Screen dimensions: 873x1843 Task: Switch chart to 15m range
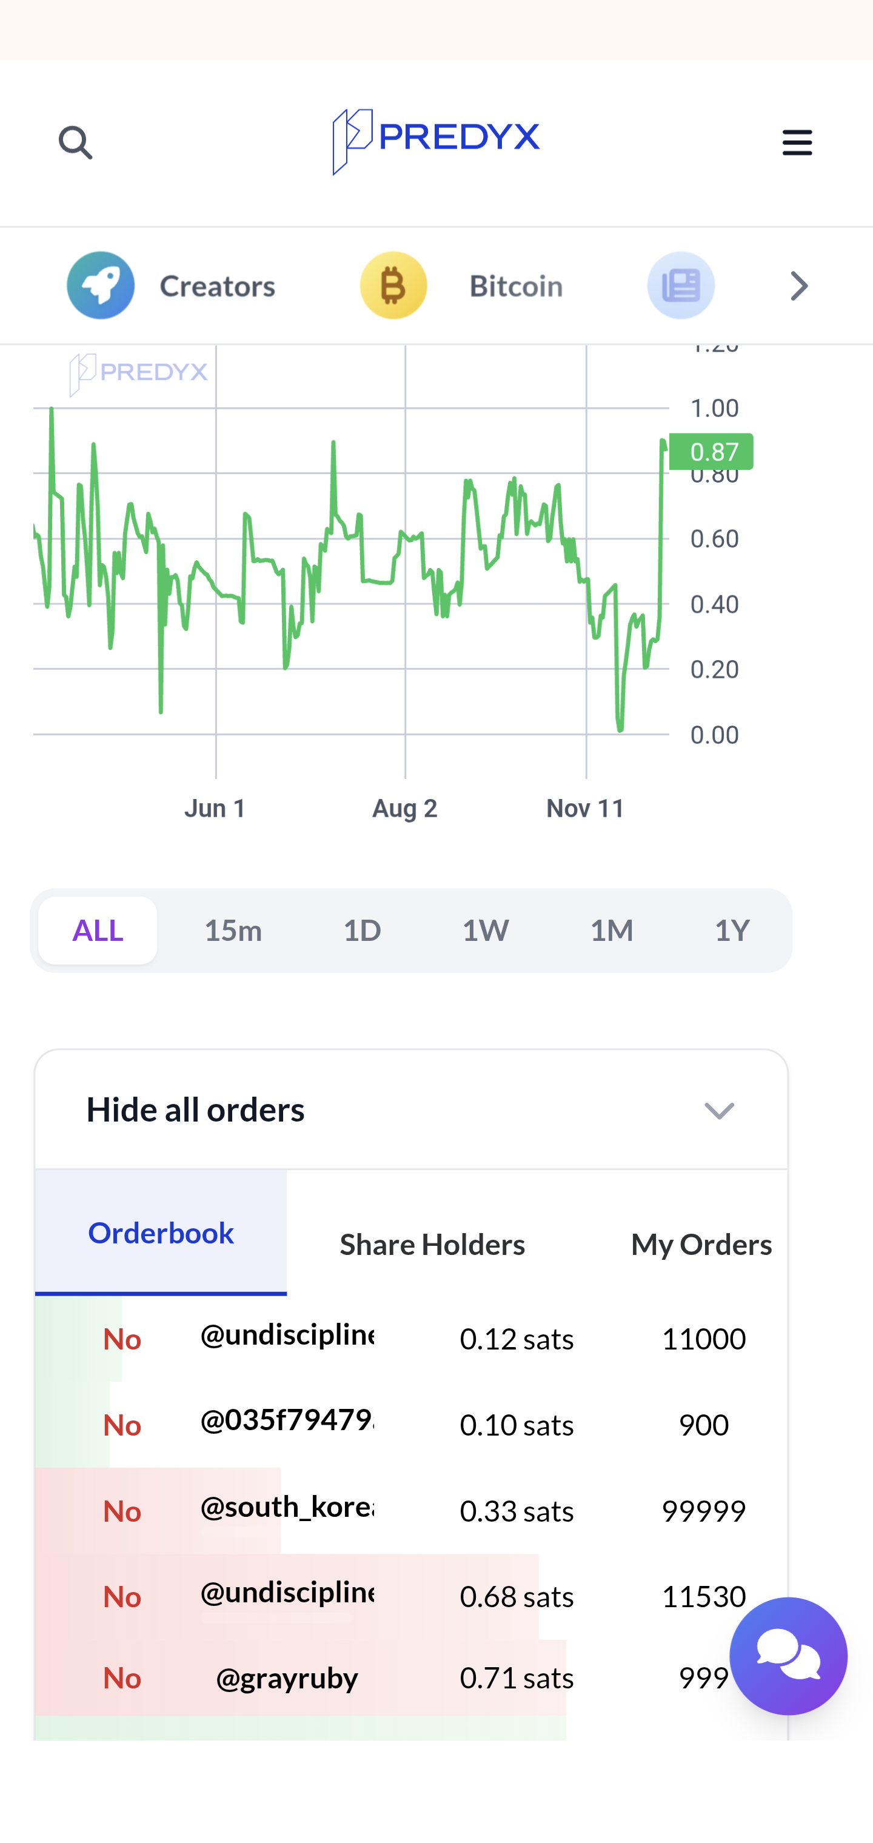[x=233, y=930]
